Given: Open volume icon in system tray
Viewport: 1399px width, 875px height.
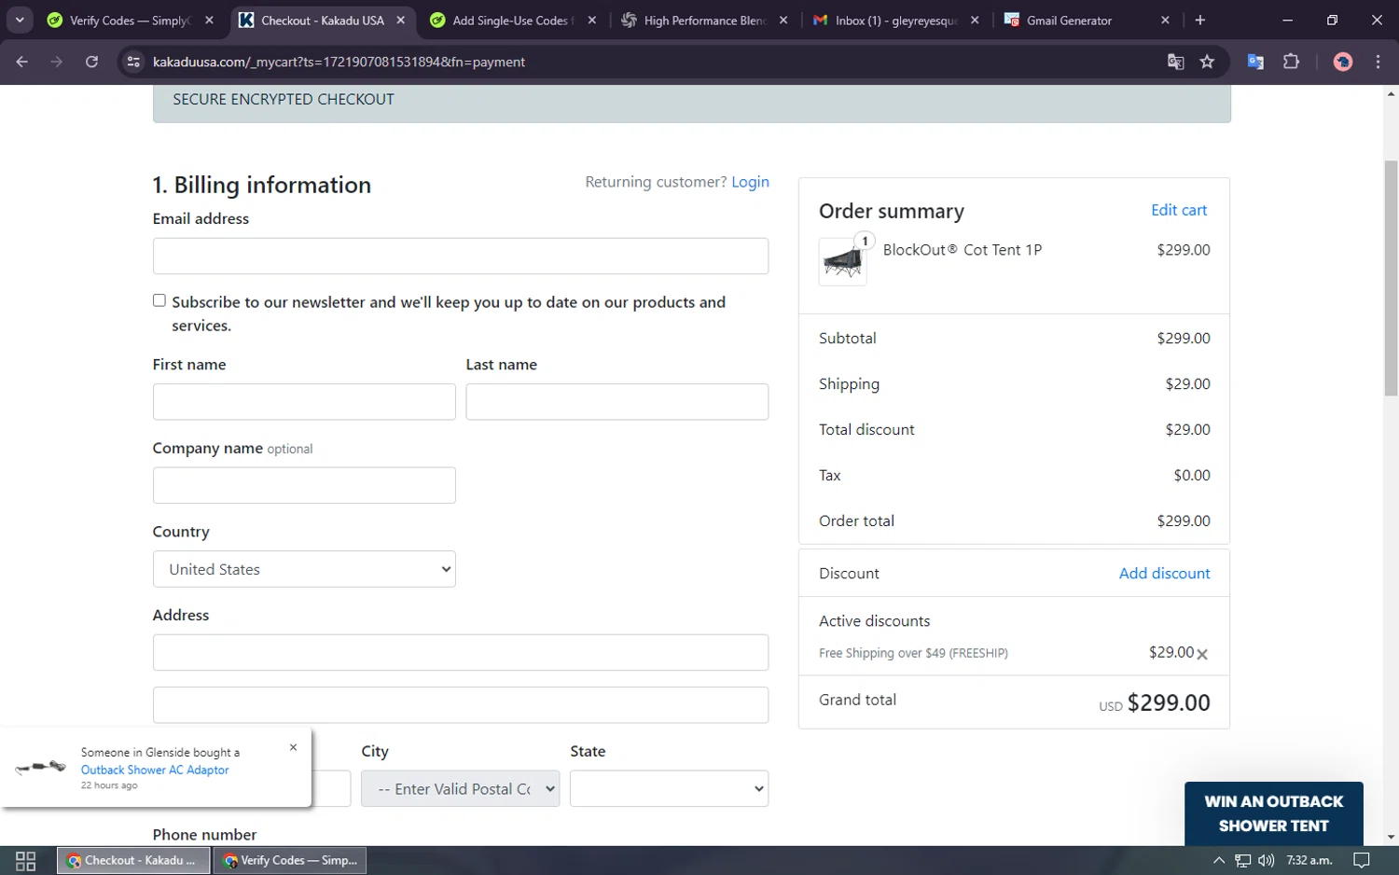Looking at the screenshot, I should [x=1266, y=860].
